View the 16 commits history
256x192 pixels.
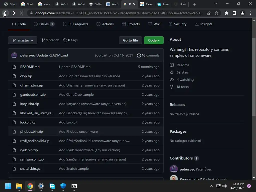tap(148, 55)
